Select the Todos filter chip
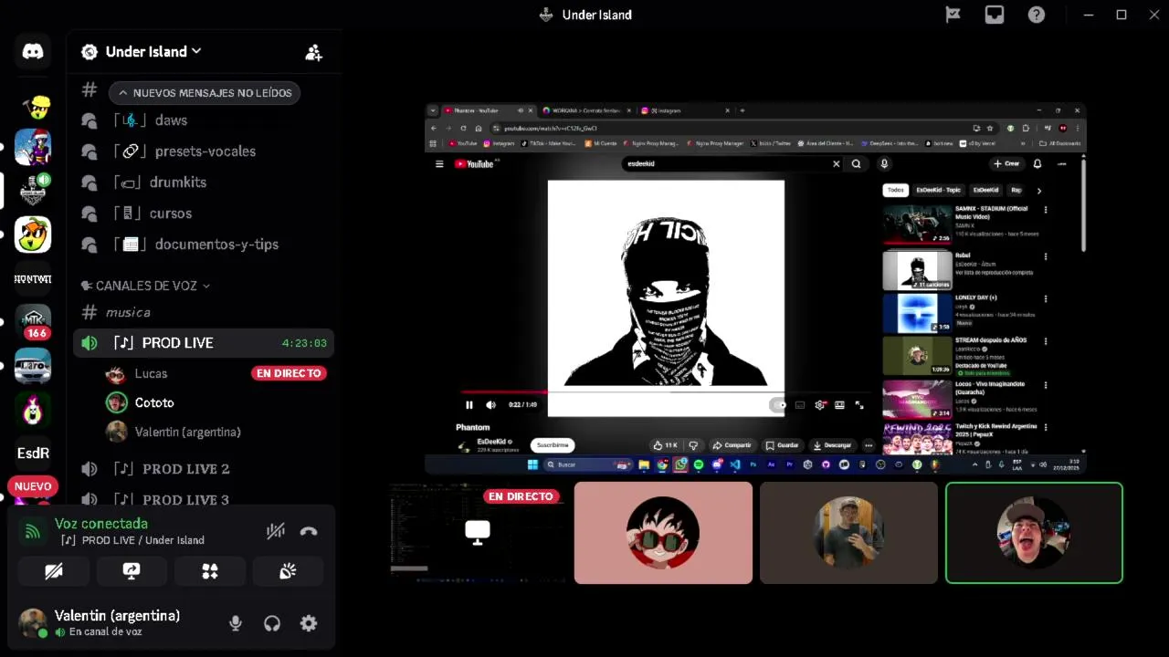 tap(896, 191)
